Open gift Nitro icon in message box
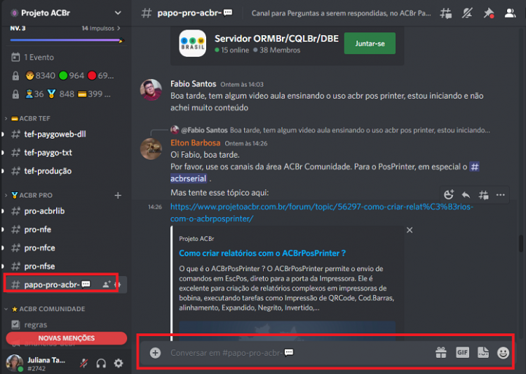 441,352
